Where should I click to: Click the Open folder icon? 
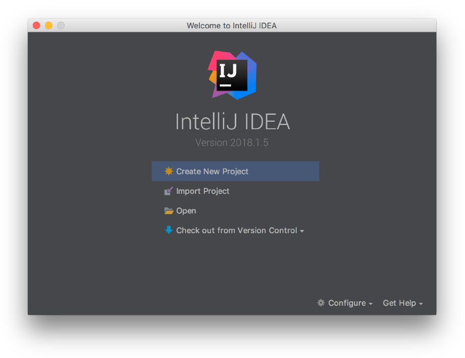point(169,211)
